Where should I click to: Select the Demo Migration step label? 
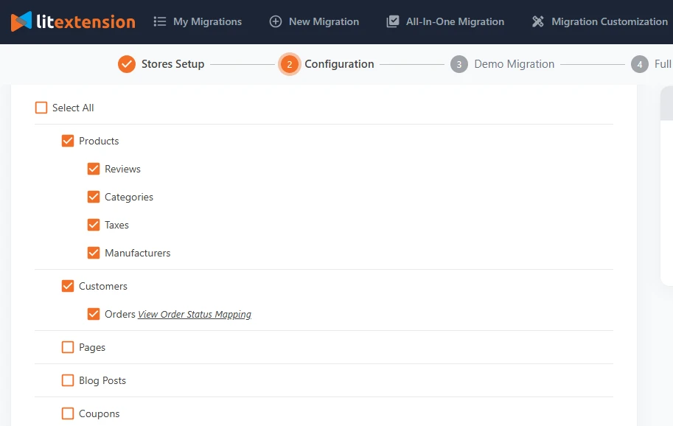pyautogui.click(x=515, y=64)
